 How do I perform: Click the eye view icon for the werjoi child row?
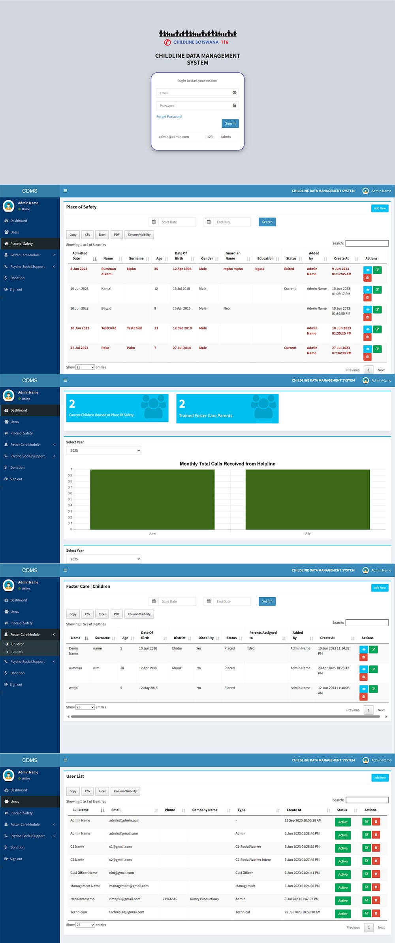coord(363,689)
